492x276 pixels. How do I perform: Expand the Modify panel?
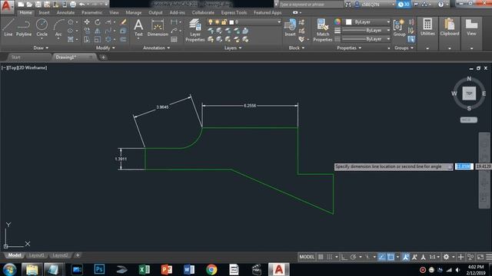click(x=105, y=48)
